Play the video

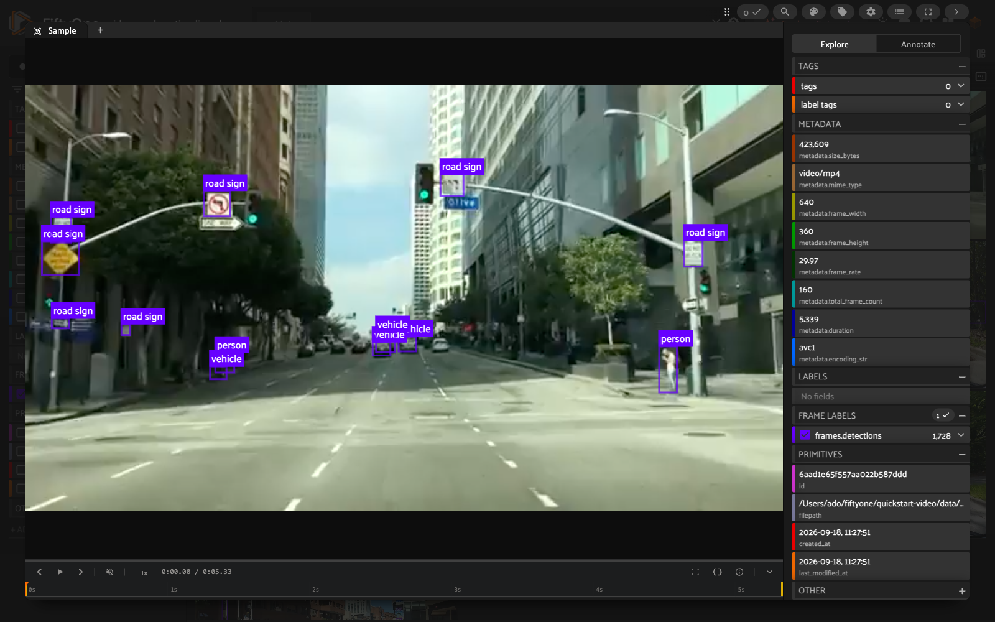[60, 572]
